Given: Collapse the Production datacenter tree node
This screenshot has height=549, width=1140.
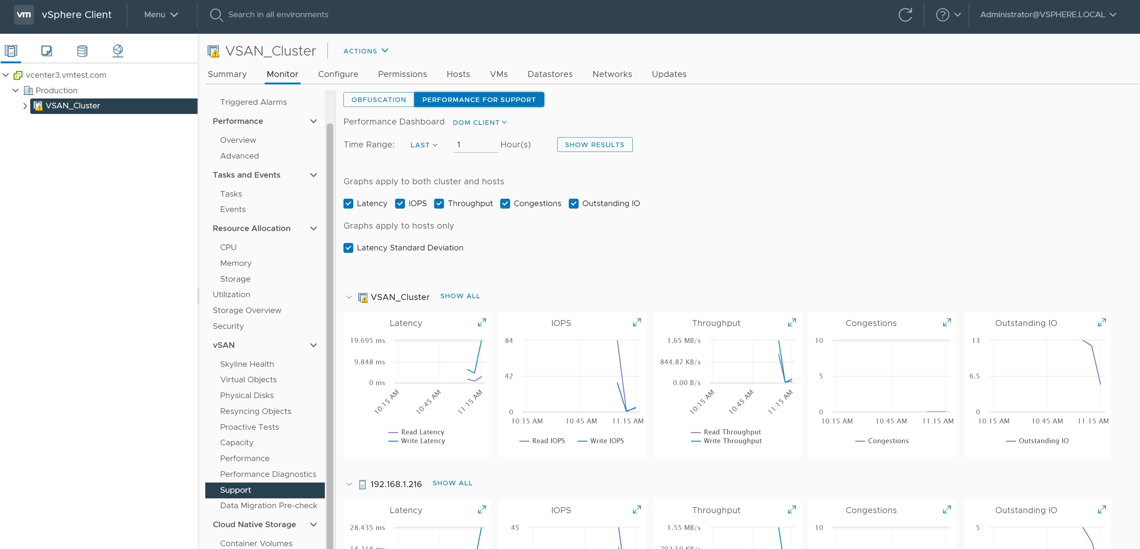Looking at the screenshot, I should 15,90.
